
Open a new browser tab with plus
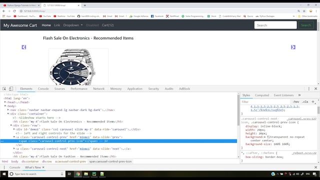pos(85,5)
